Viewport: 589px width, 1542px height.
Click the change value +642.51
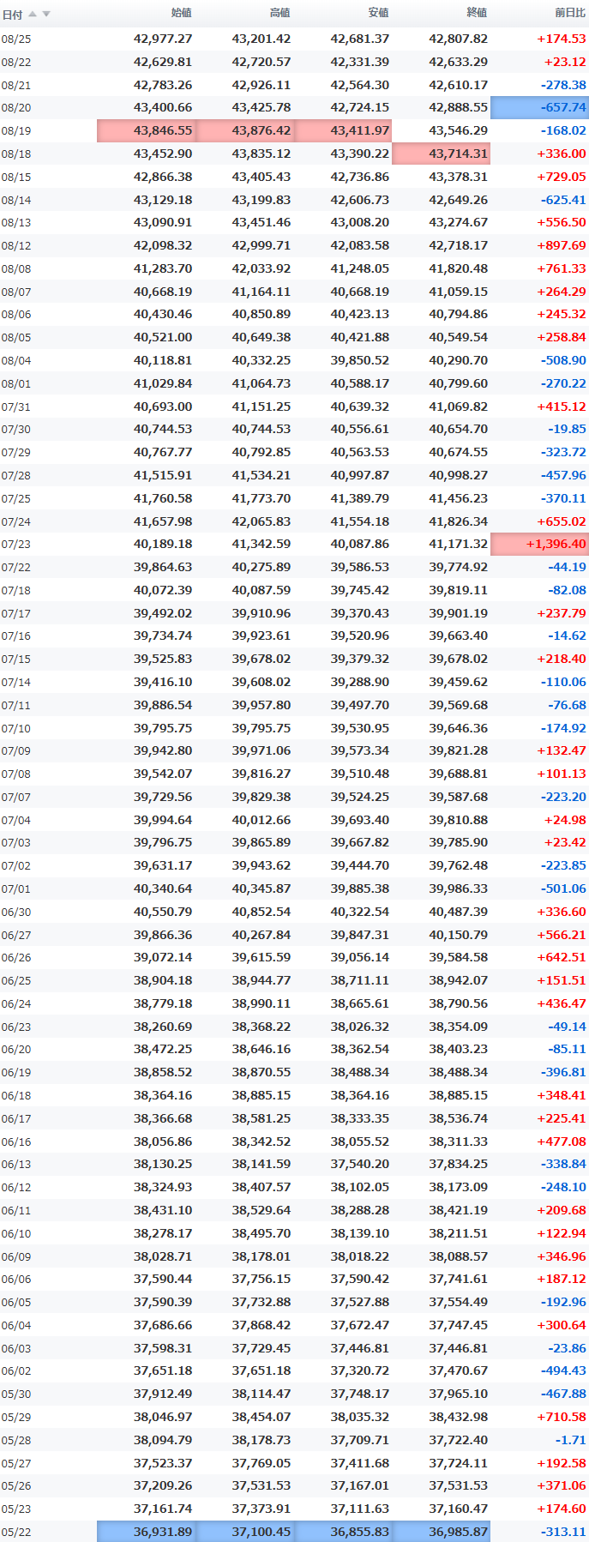(x=562, y=957)
